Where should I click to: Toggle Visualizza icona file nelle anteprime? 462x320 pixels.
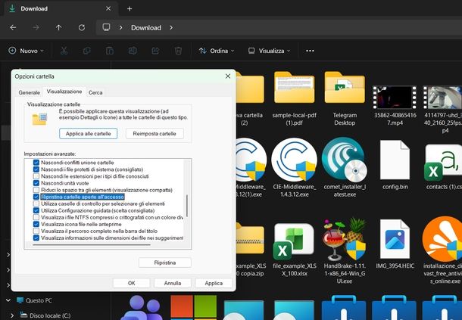click(36, 224)
